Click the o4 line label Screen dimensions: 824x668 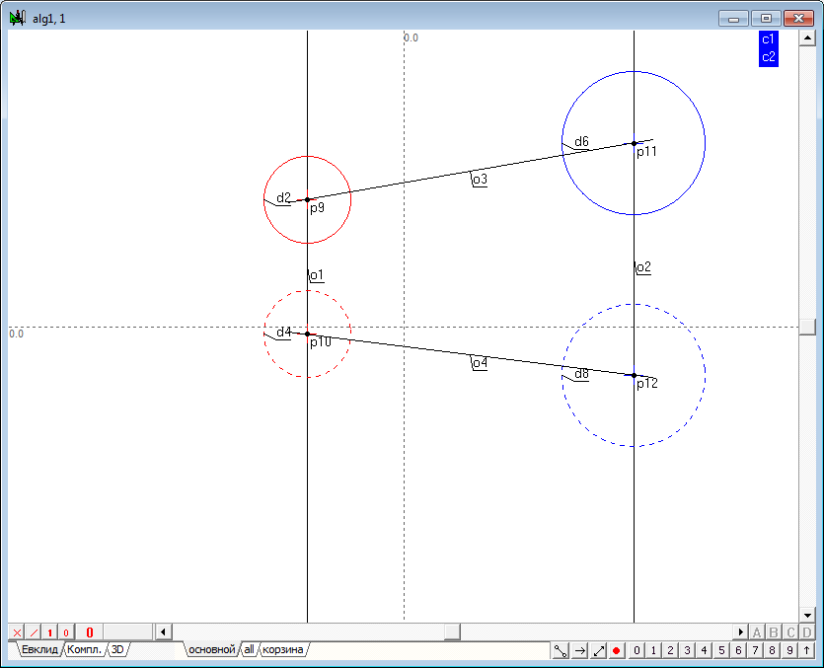(481, 363)
